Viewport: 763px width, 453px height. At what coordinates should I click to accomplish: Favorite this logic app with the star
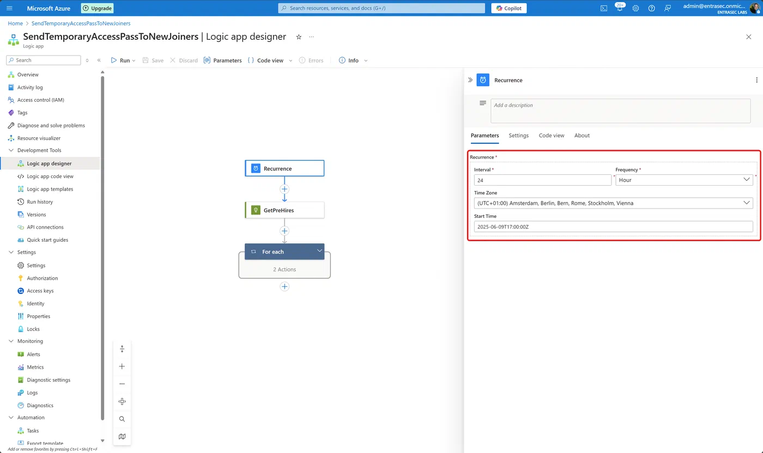point(299,37)
